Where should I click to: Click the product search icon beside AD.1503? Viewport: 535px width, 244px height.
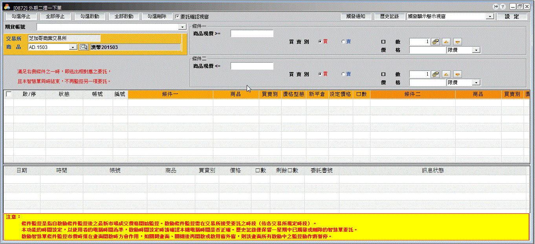coord(83,47)
